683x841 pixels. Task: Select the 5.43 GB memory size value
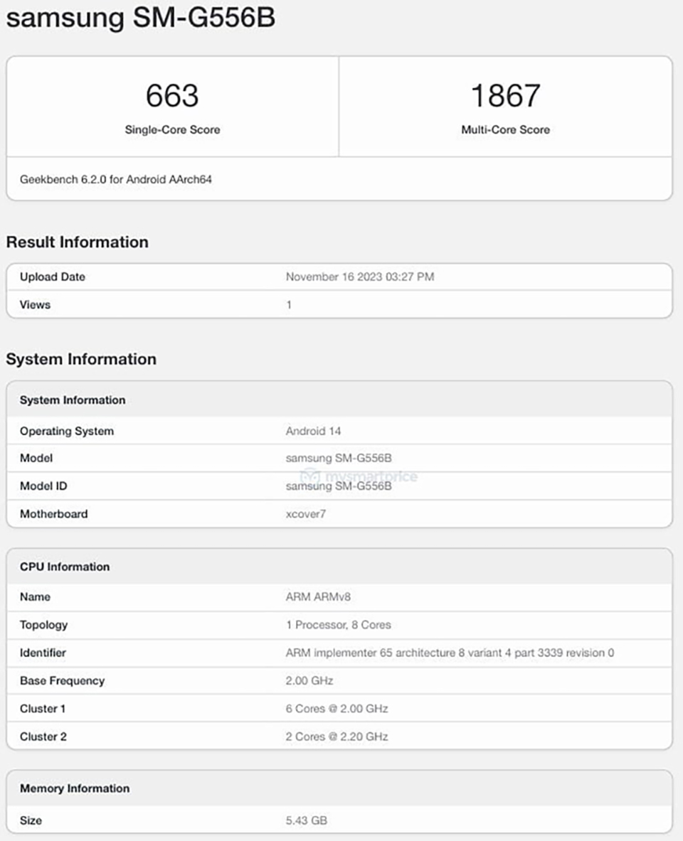click(306, 820)
